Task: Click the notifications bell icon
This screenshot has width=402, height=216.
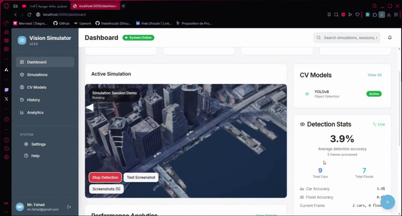Action: pos(390,38)
